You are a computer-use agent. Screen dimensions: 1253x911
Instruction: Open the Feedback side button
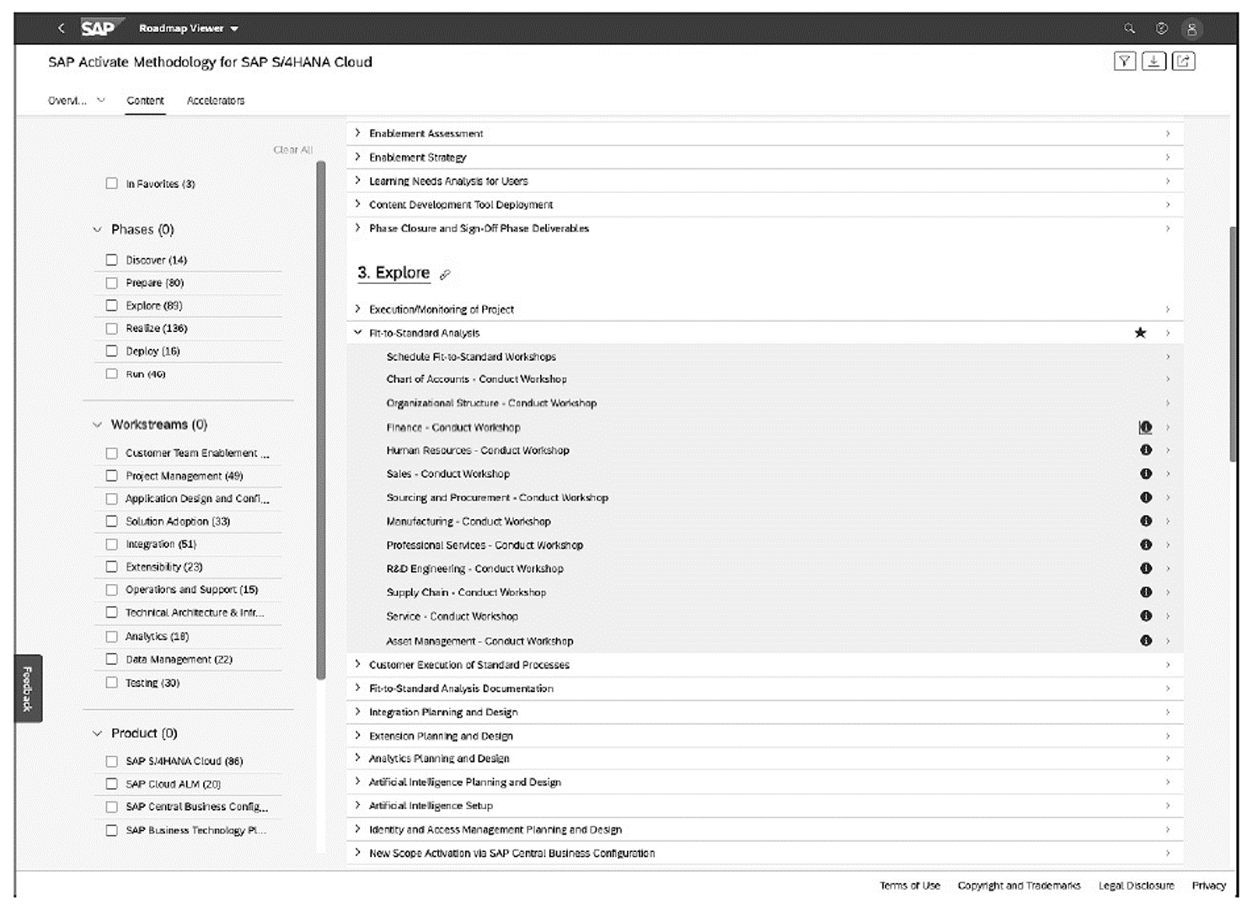click(x=28, y=689)
